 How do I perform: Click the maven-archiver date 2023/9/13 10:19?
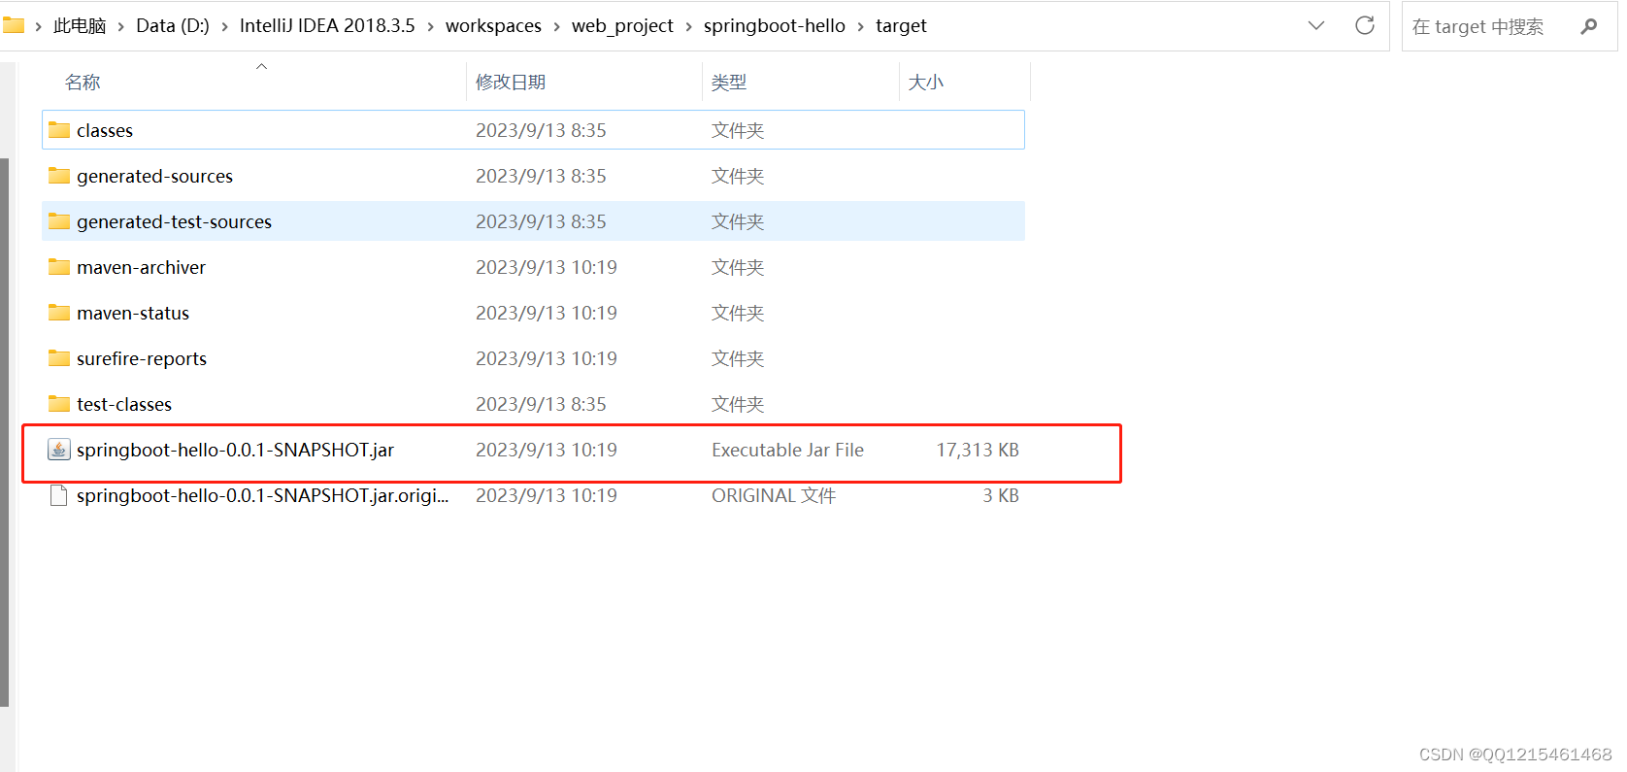point(547,267)
